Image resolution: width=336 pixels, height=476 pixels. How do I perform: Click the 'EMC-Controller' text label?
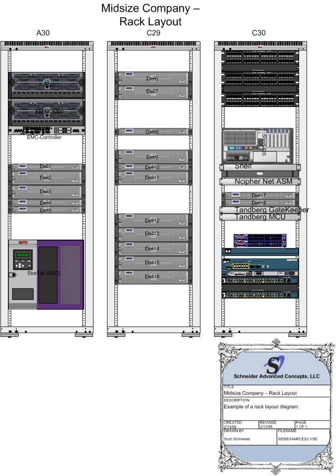click(x=44, y=137)
